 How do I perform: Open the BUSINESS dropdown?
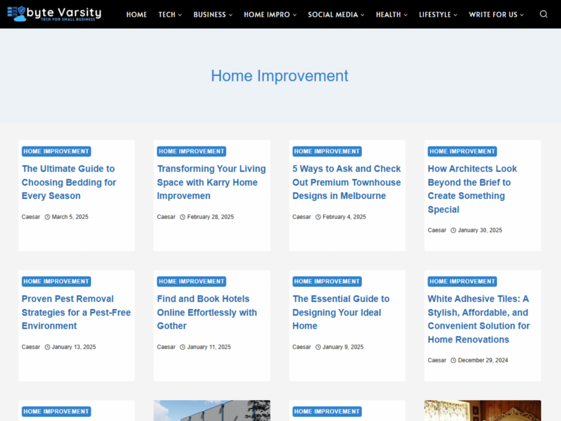pyautogui.click(x=213, y=15)
